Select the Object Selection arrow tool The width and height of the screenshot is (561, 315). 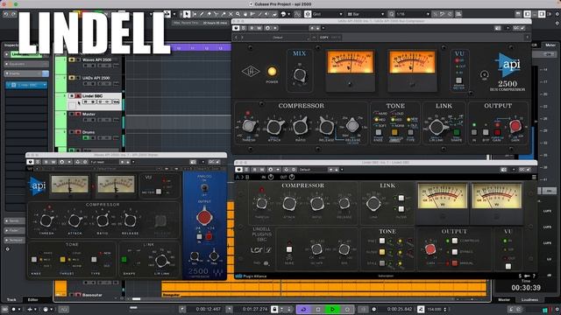pyautogui.click(x=187, y=14)
